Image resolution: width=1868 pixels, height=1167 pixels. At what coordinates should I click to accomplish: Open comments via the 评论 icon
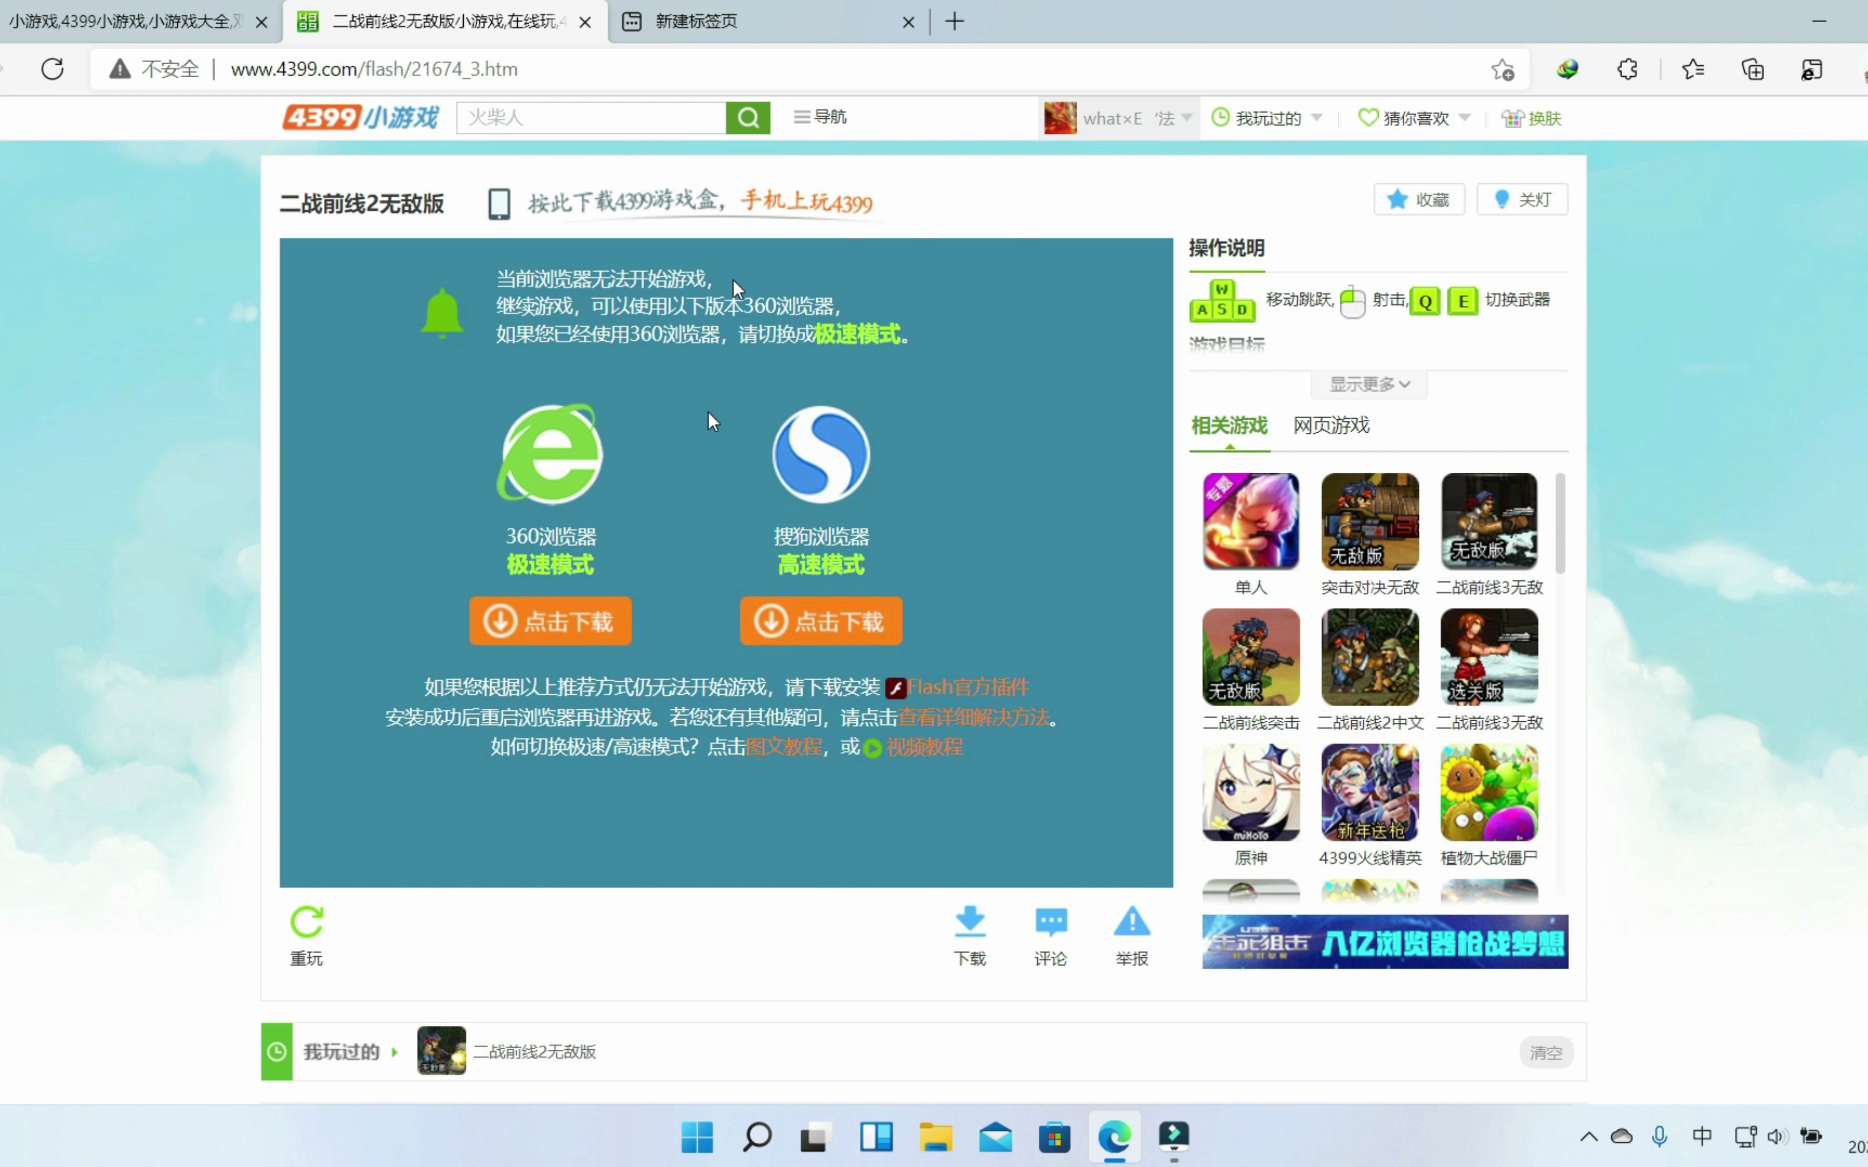[x=1050, y=922]
